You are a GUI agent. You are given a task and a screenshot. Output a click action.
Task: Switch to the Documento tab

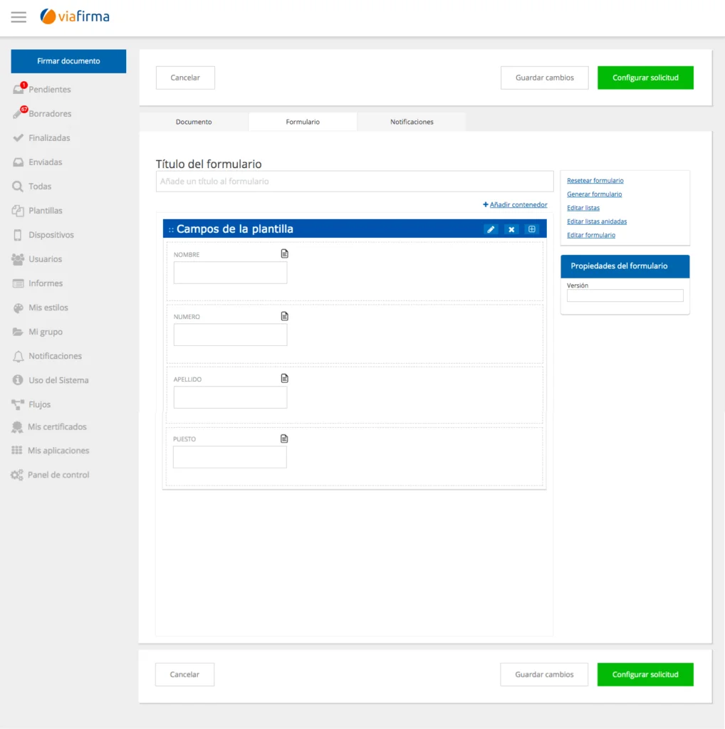pos(194,122)
